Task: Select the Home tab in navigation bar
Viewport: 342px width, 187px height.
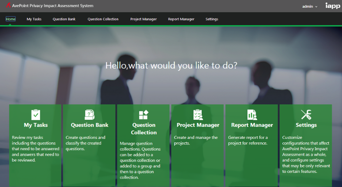Action: (10, 19)
